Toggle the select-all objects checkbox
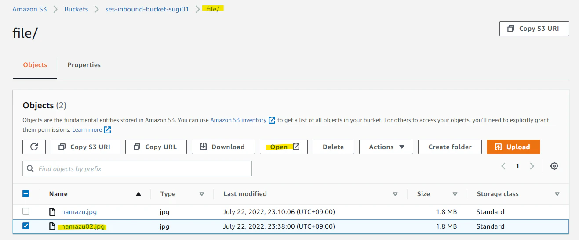This screenshot has height=240, width=579. point(25,193)
